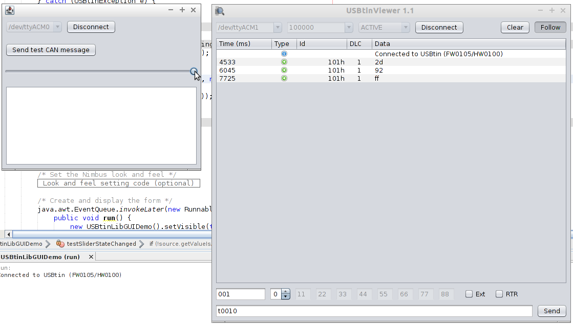The width and height of the screenshot is (573, 326).
Task: Click the data value 'ff' in the table
Action: coord(377,78)
